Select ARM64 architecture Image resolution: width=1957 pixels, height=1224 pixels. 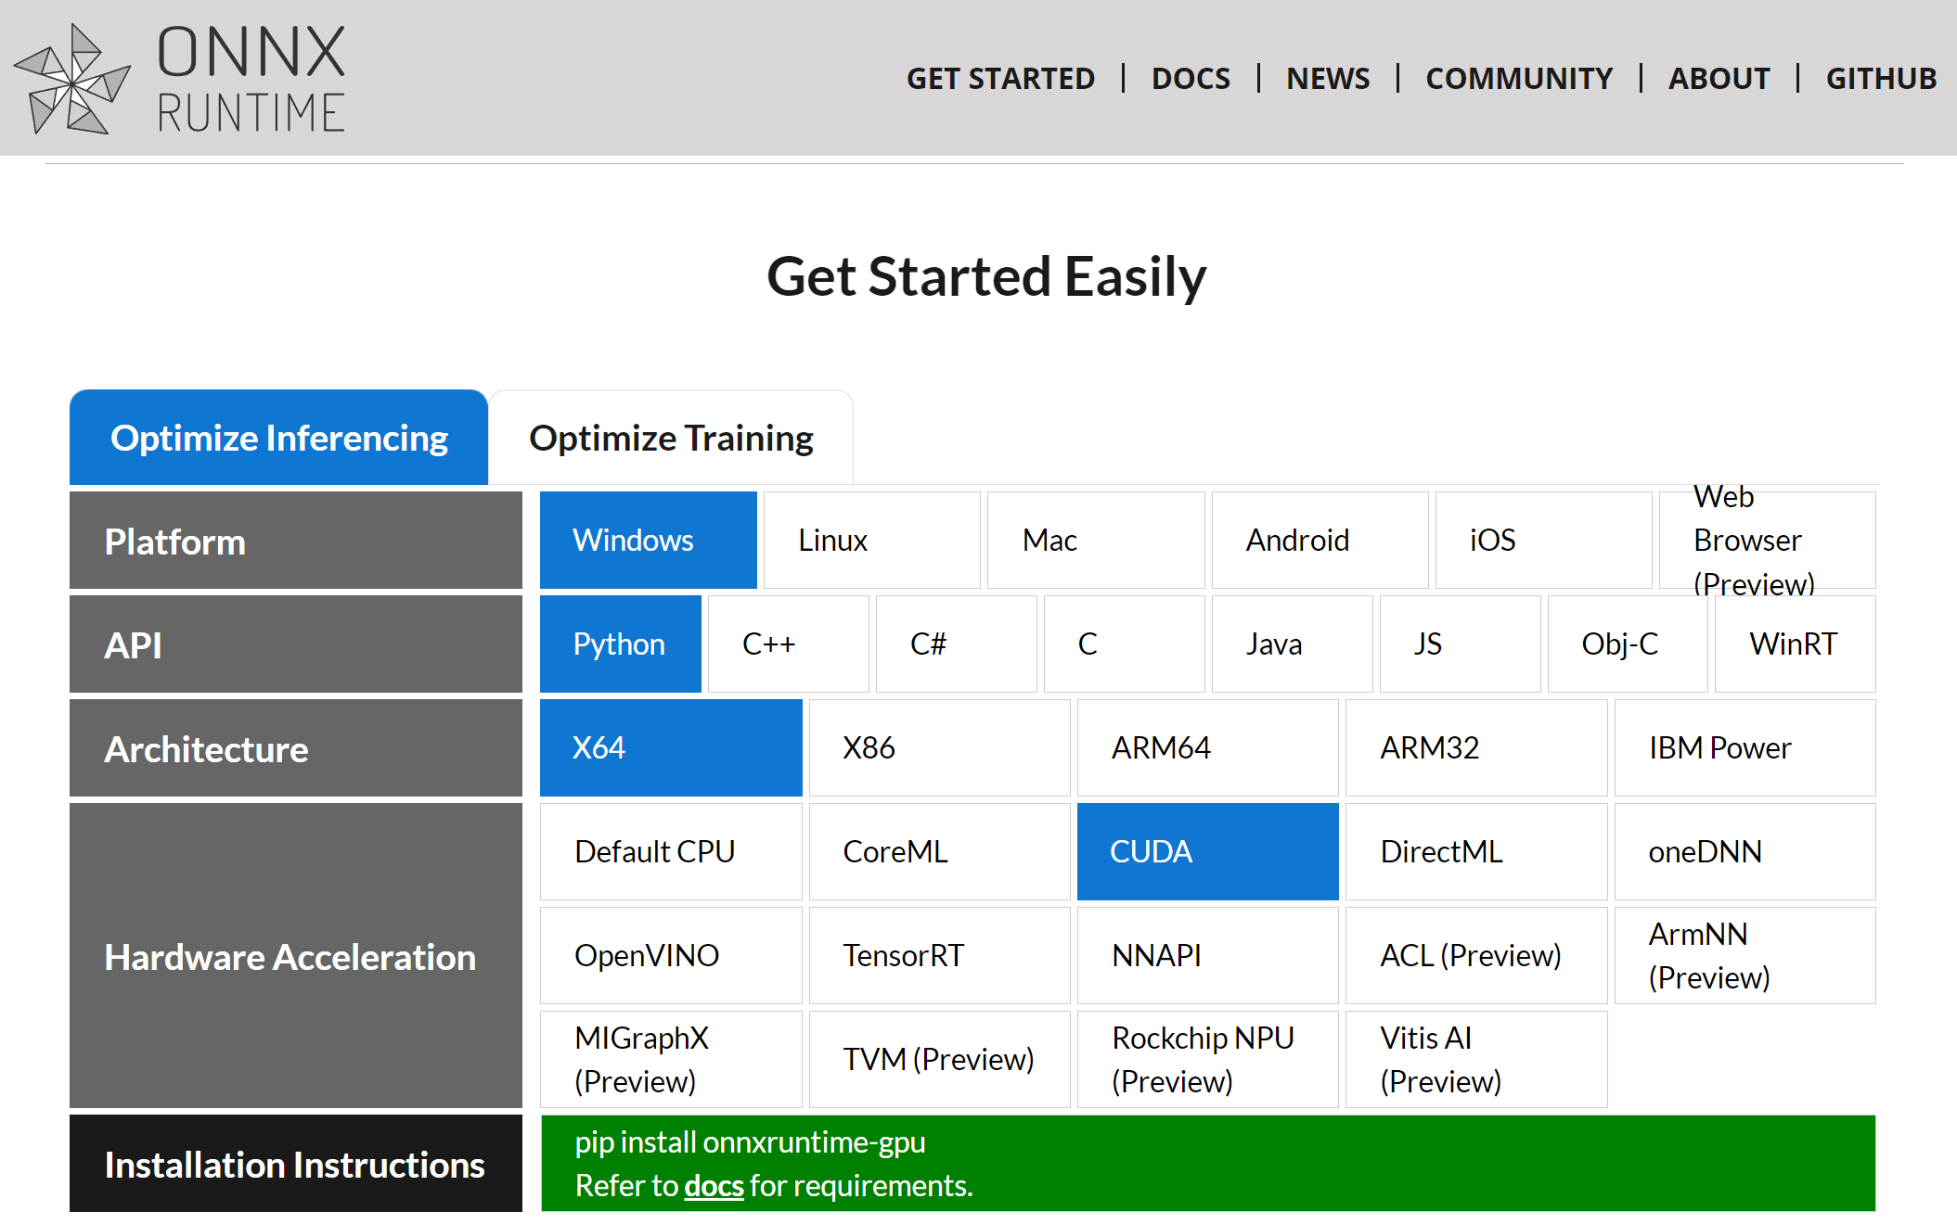click(x=1207, y=748)
